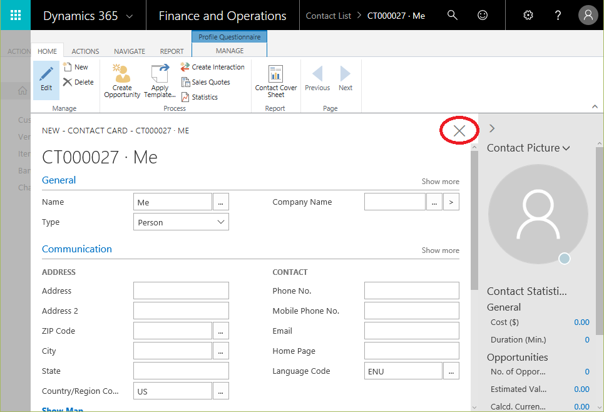Click the contact card vertical scrollbar

pos(474,220)
